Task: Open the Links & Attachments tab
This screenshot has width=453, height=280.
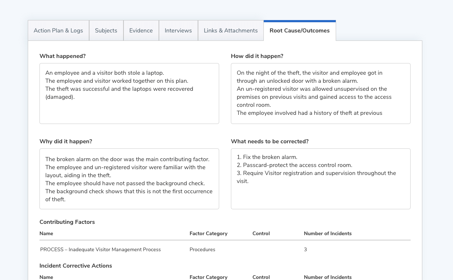Action: point(231,31)
